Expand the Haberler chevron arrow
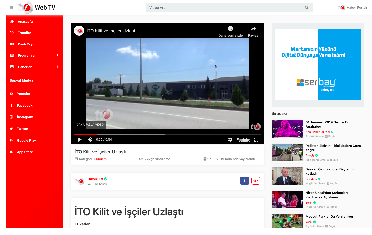 coord(58,67)
